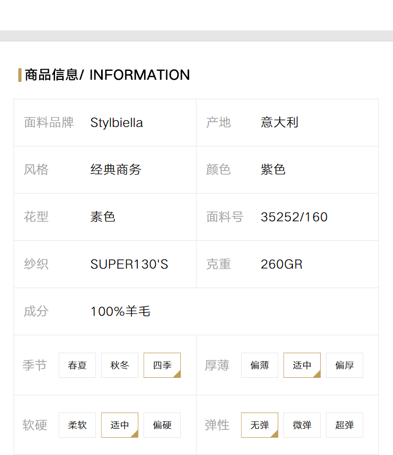
Task: Click the fabric number 35252/160
Action: point(294,217)
